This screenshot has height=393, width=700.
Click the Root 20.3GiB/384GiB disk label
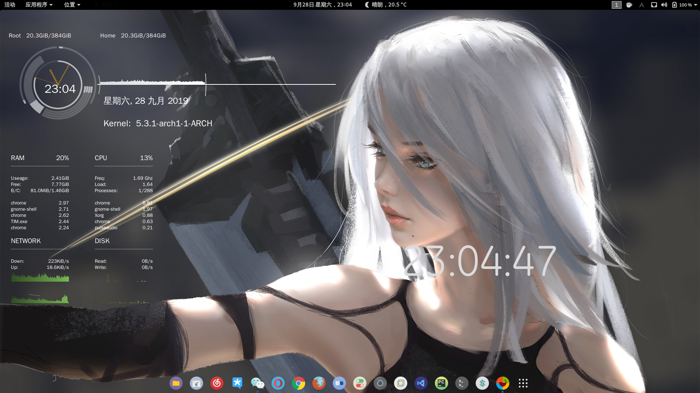[40, 36]
